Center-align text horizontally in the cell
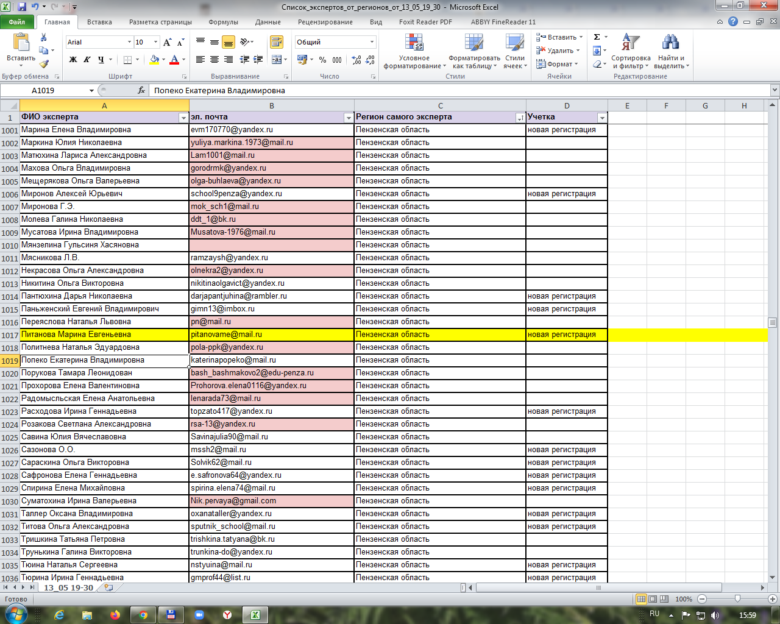780x624 pixels. [214, 60]
